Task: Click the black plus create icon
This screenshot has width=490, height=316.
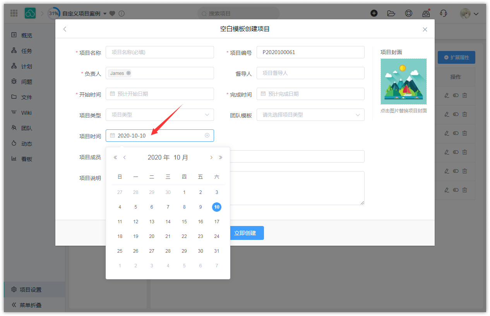Action: tap(374, 13)
